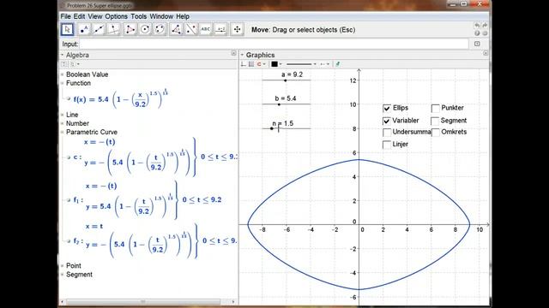Enable the Omkrets checkbox

[x=435, y=133]
